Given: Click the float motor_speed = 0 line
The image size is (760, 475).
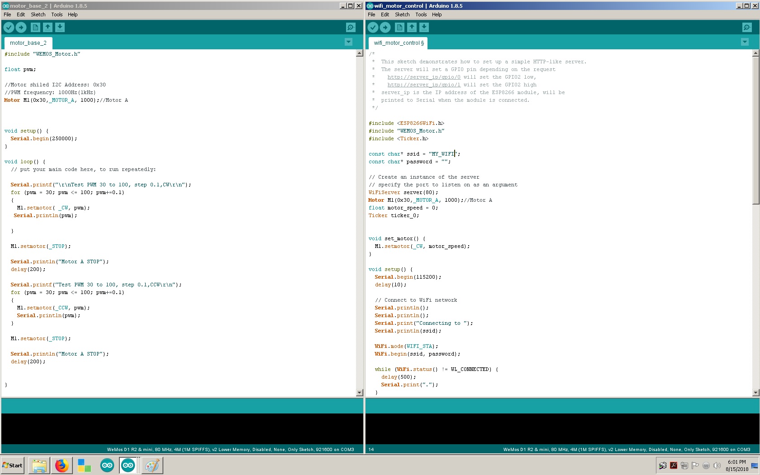Looking at the screenshot, I should (404, 208).
